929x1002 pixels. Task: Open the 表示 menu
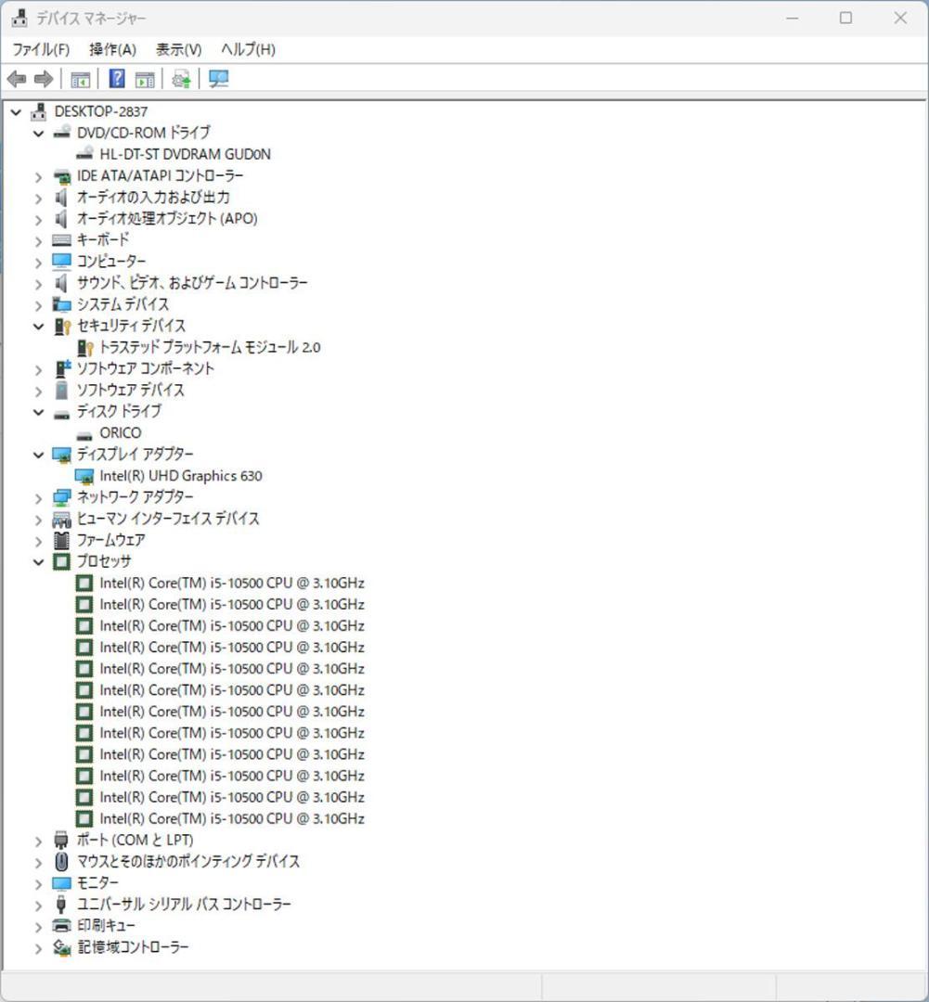(x=175, y=49)
